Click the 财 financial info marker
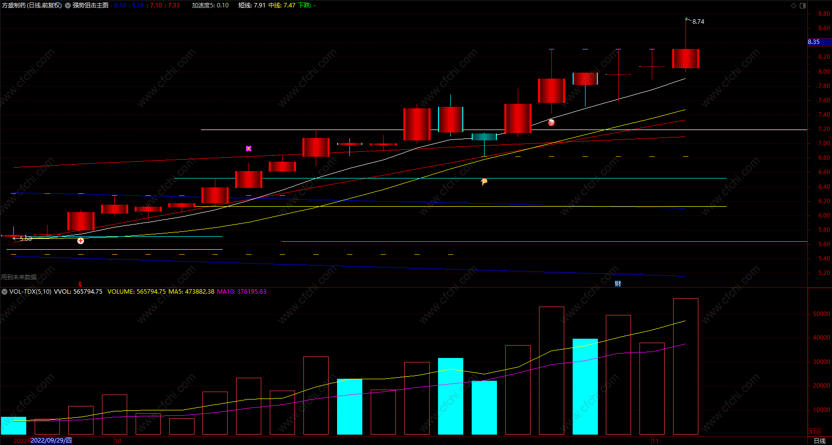Screen dimensions: 832x445 point(618,283)
